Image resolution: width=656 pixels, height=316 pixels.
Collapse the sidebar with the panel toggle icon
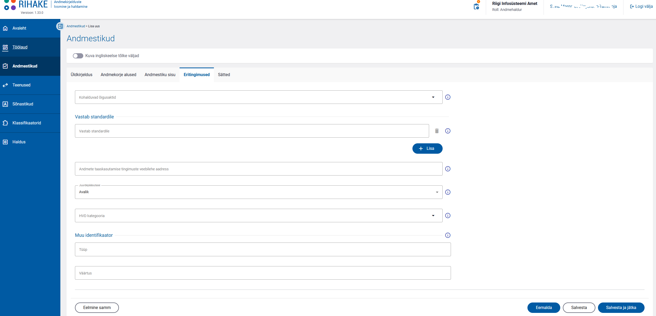coord(60,26)
